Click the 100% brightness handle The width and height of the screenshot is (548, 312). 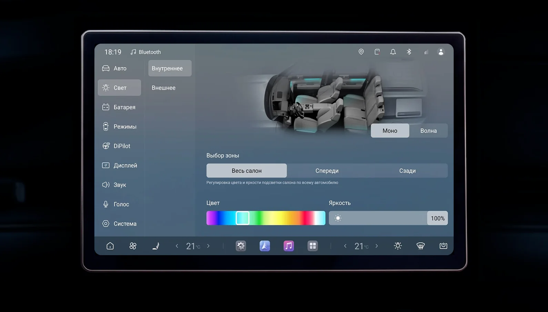pyautogui.click(x=437, y=218)
